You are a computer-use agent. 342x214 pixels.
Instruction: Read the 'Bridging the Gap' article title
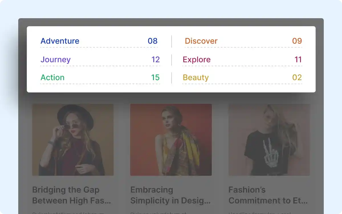71,195
